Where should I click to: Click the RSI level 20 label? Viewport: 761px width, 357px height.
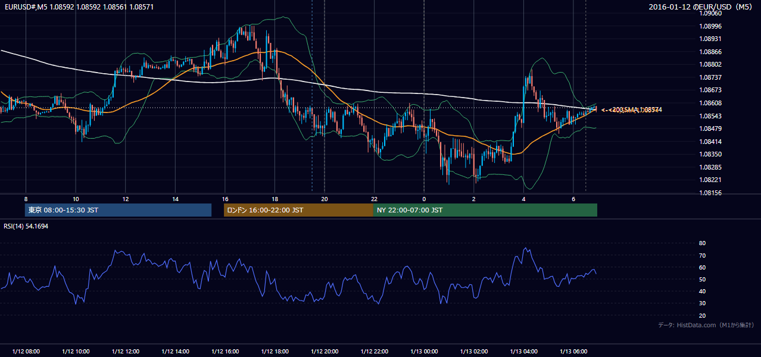[x=702, y=315]
